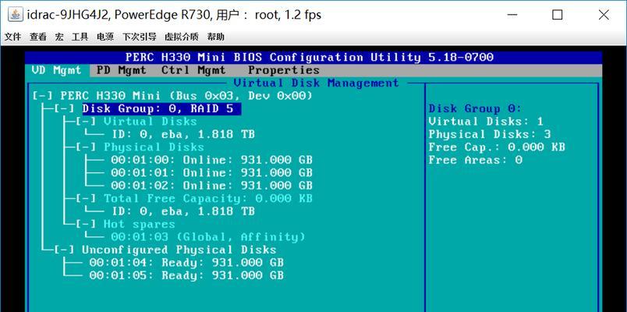Collapse the Disk Group 0 node

point(64,108)
